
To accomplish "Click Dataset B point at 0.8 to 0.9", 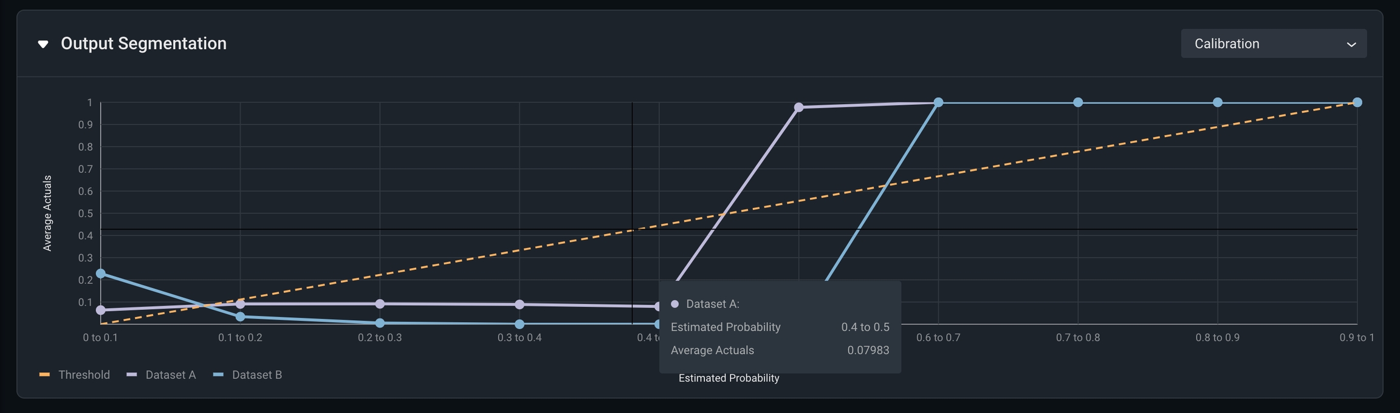I will pyautogui.click(x=1218, y=102).
